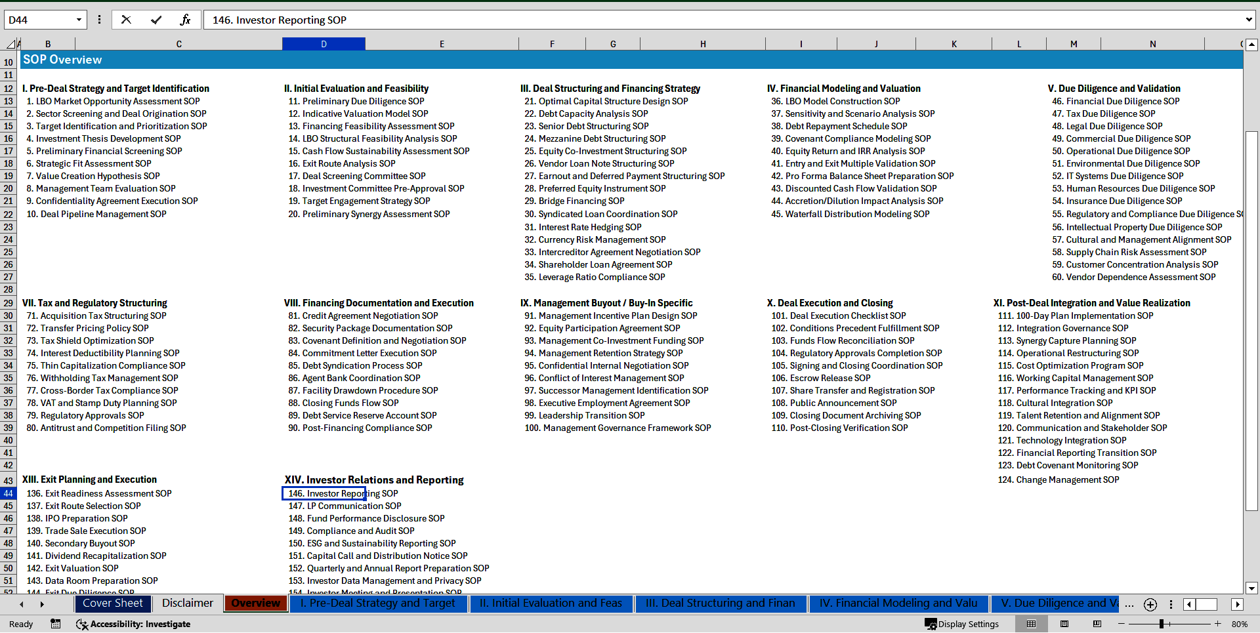This screenshot has height=633, width=1260.
Task: Expand the formula bar
Action: coord(1248,20)
